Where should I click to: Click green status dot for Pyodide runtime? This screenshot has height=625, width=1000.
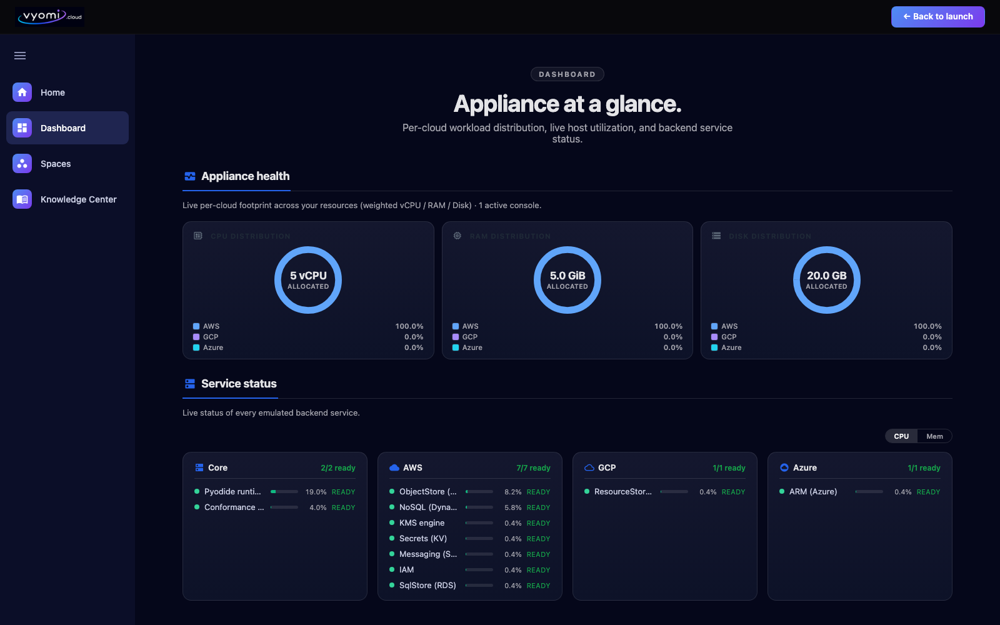tap(197, 491)
